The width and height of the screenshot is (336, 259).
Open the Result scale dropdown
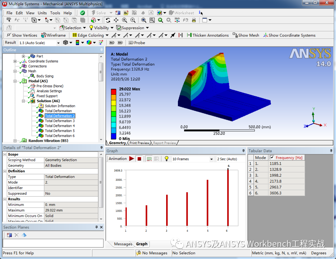pyautogui.click(x=58, y=43)
